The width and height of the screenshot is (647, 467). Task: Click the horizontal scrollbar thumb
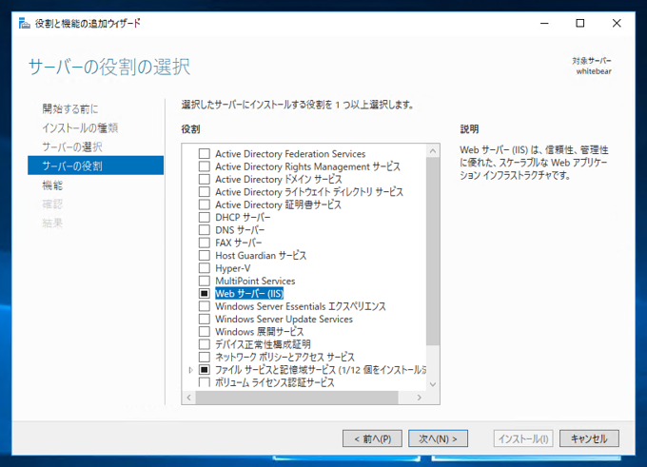click(297, 398)
